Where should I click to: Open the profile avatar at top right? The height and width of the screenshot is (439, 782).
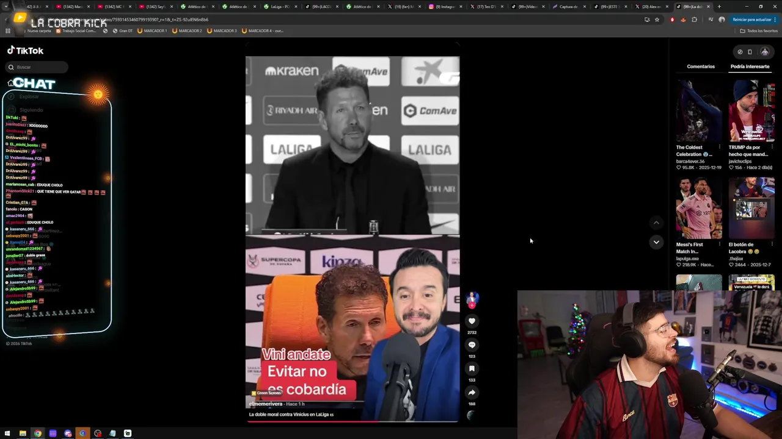[x=764, y=52]
